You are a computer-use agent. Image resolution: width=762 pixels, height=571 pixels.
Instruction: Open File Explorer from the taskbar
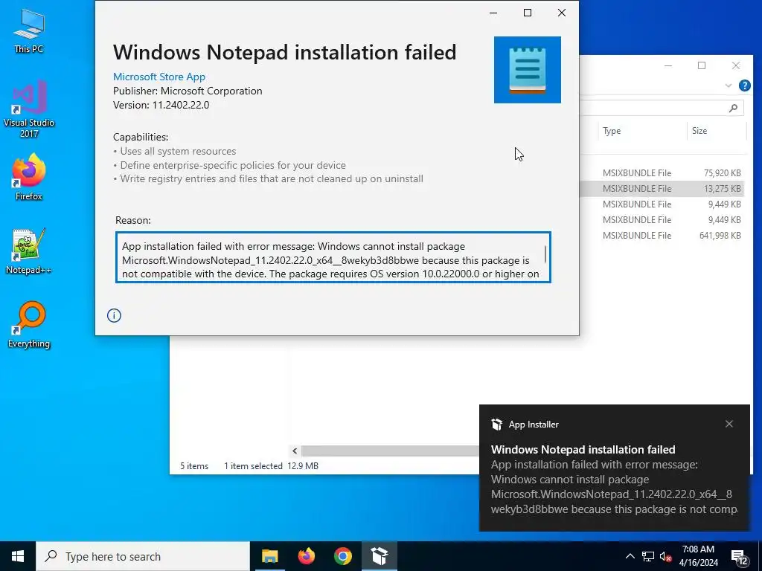(x=269, y=556)
